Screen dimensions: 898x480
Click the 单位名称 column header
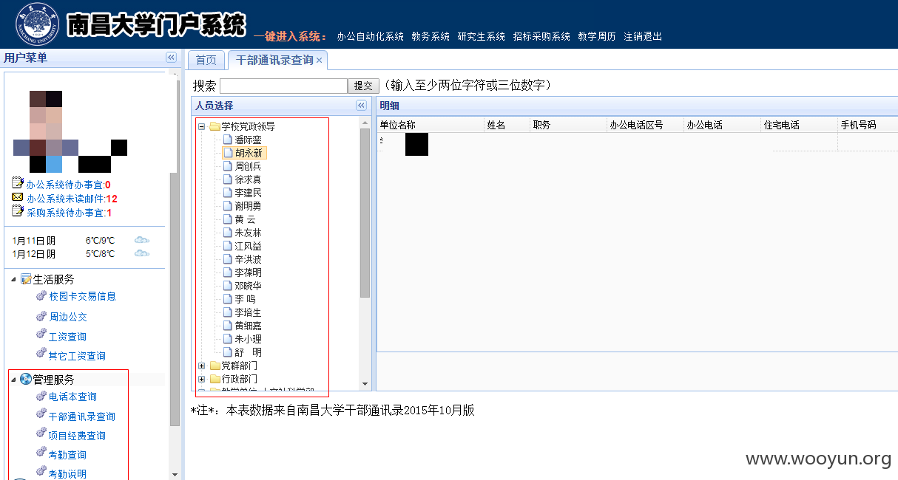click(x=431, y=125)
